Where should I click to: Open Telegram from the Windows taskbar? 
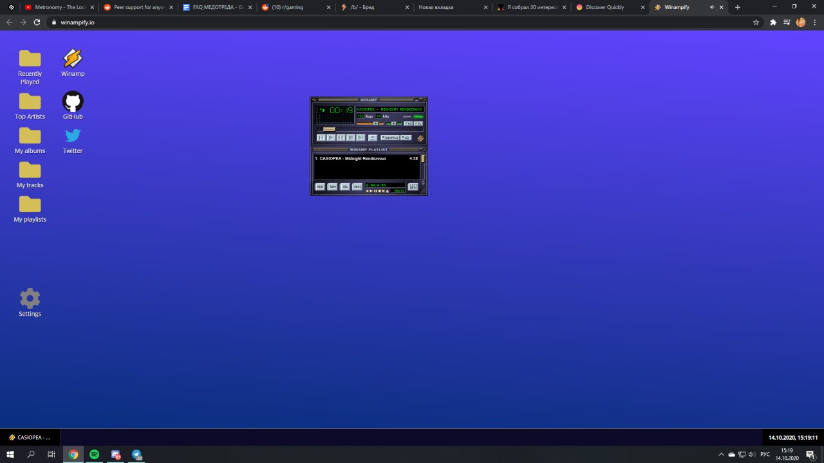pyautogui.click(x=136, y=454)
